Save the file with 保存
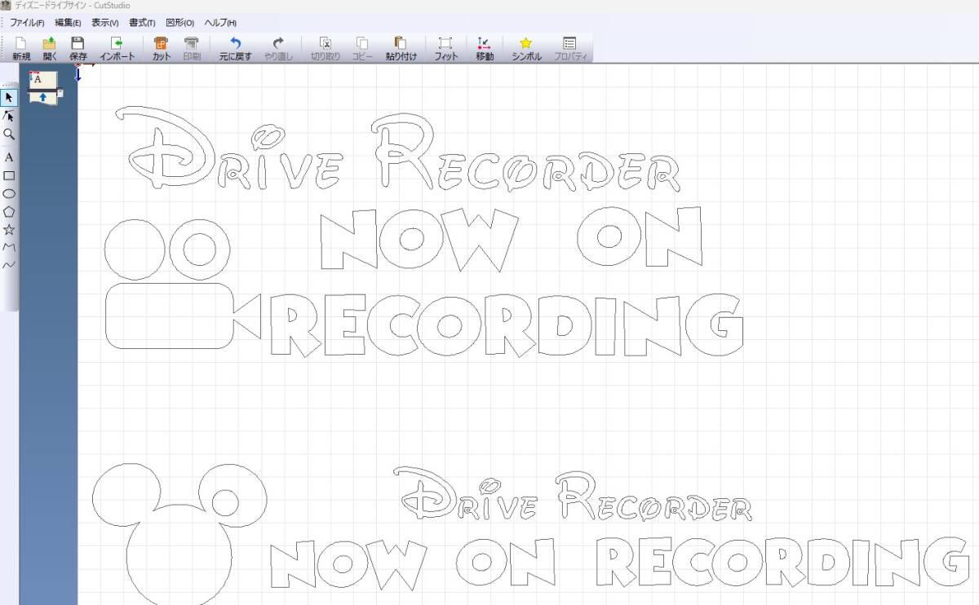The width and height of the screenshot is (979, 605). (x=78, y=48)
